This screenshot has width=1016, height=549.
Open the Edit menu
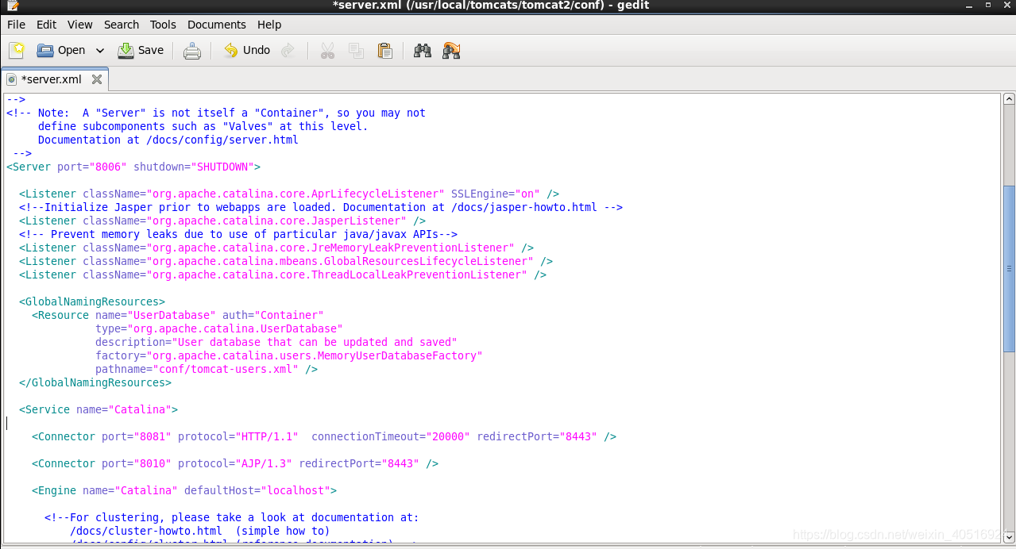coord(46,25)
